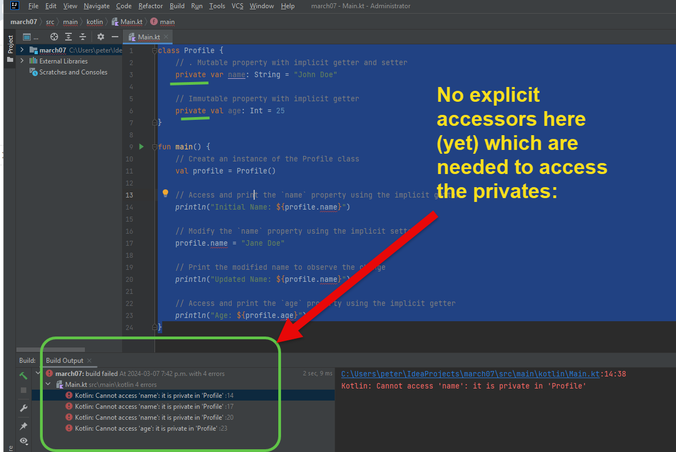
Task: Click march07 in the breadcrumb bar
Action: tap(24, 22)
